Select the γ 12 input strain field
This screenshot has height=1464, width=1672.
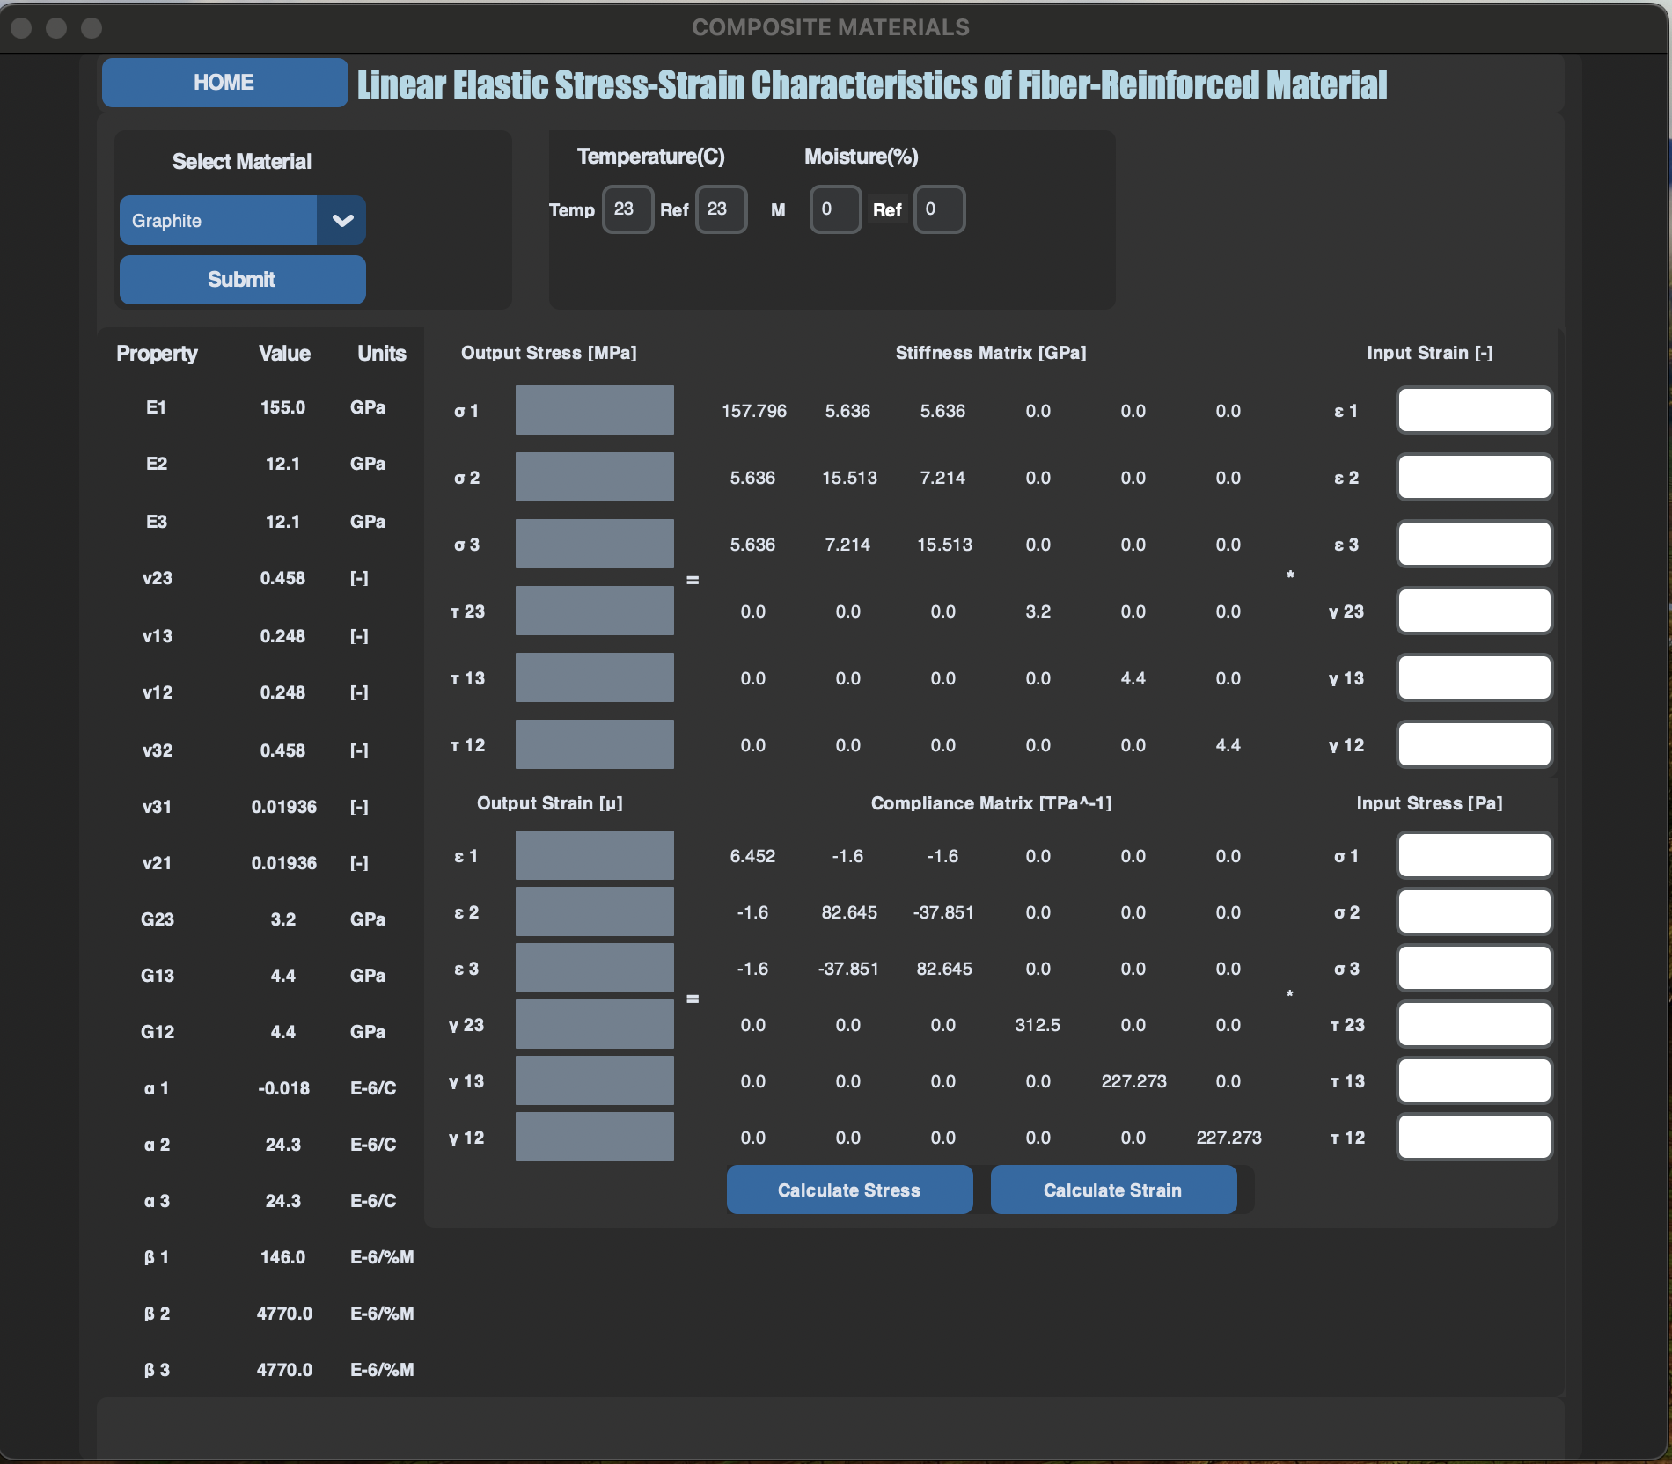[1474, 744]
